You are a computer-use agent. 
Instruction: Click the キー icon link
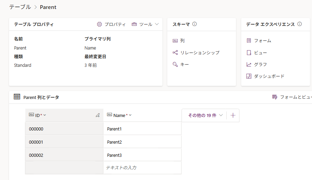pyautogui.click(x=175, y=64)
